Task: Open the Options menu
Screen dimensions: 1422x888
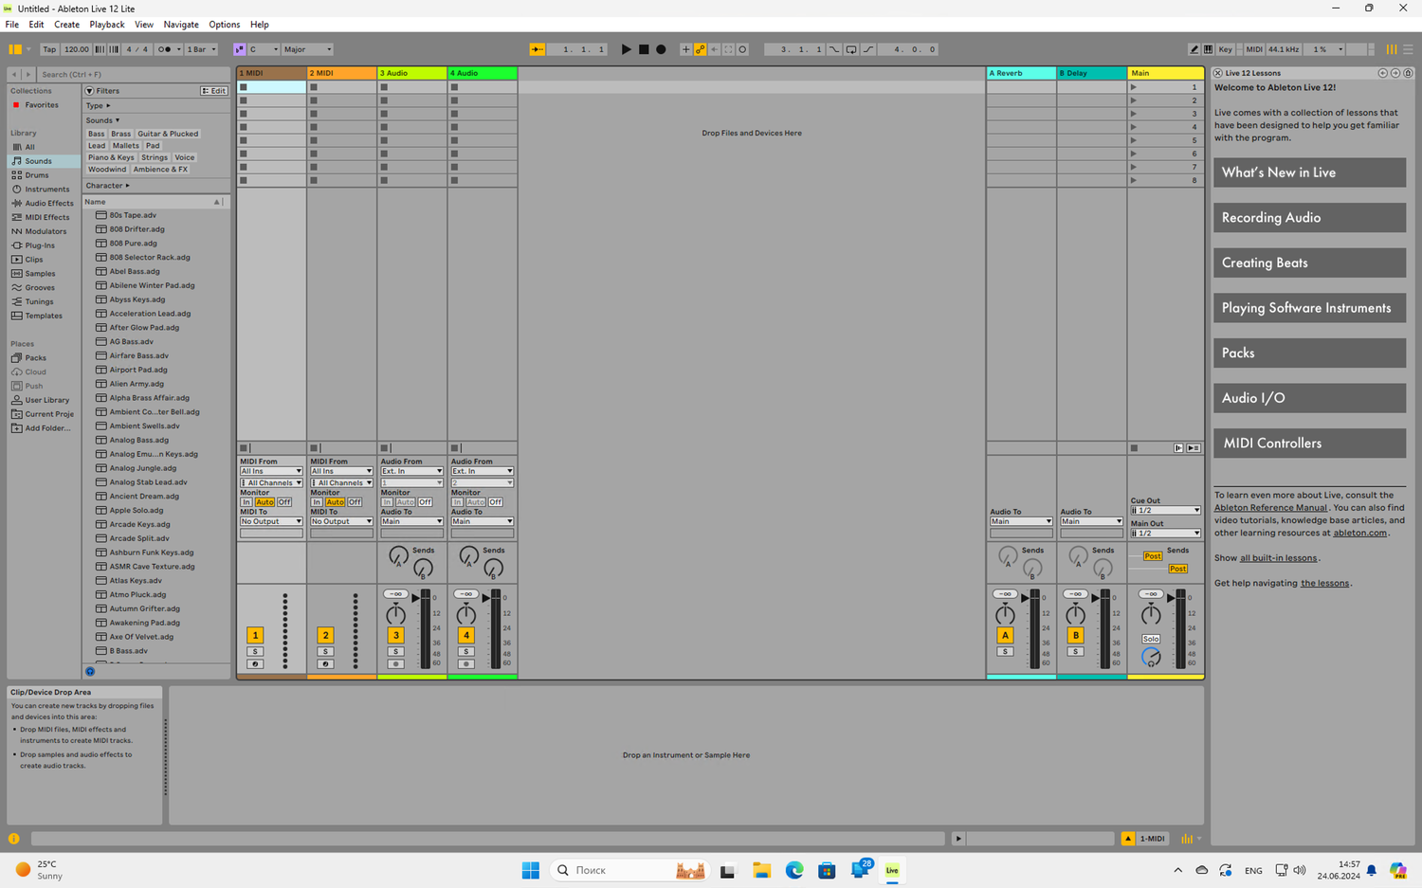Action: point(225,25)
